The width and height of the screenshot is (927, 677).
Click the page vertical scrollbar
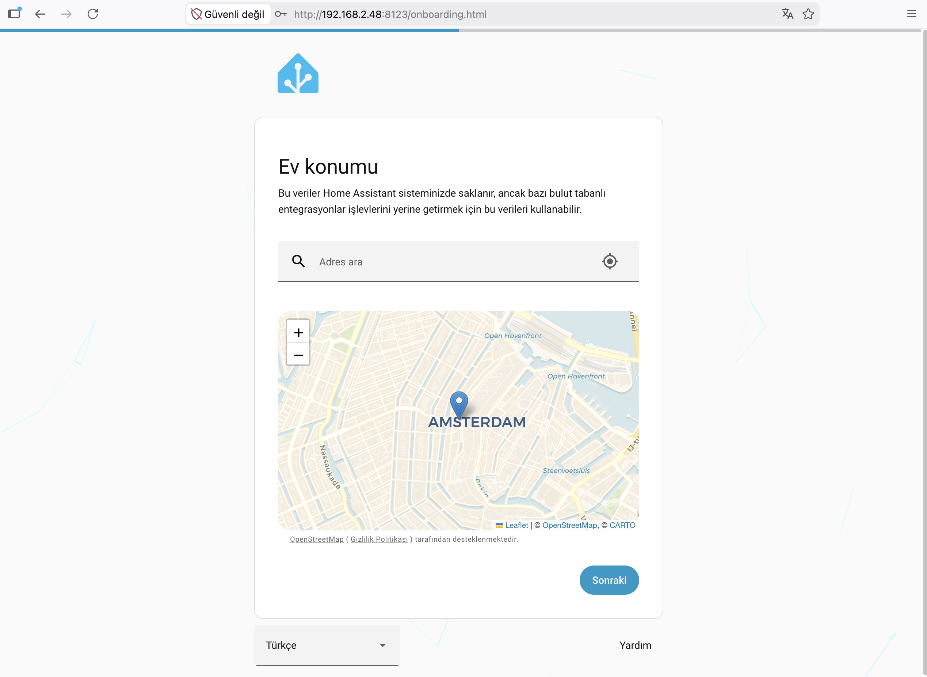(x=924, y=352)
